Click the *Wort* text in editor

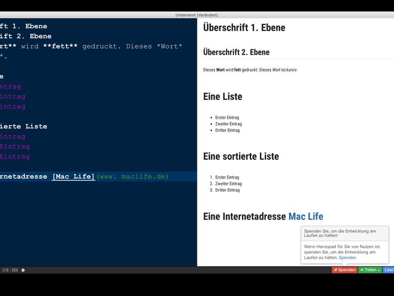169,46
